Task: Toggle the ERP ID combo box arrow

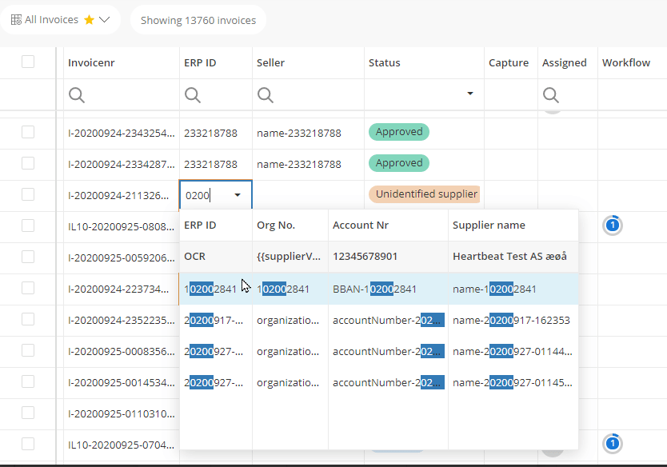Action: pos(238,194)
